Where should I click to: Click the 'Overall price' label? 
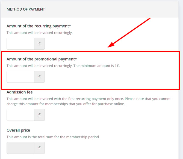coord(18,130)
